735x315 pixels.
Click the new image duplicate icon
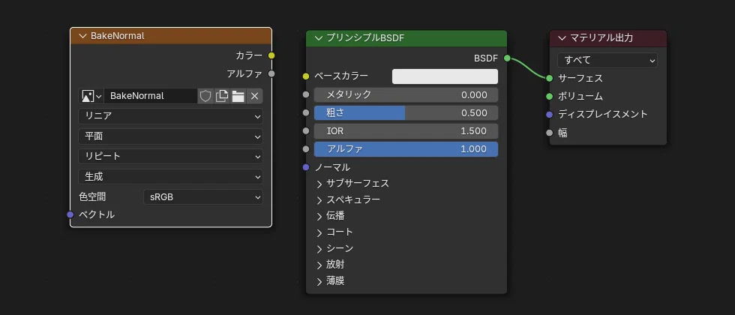pyautogui.click(x=222, y=96)
